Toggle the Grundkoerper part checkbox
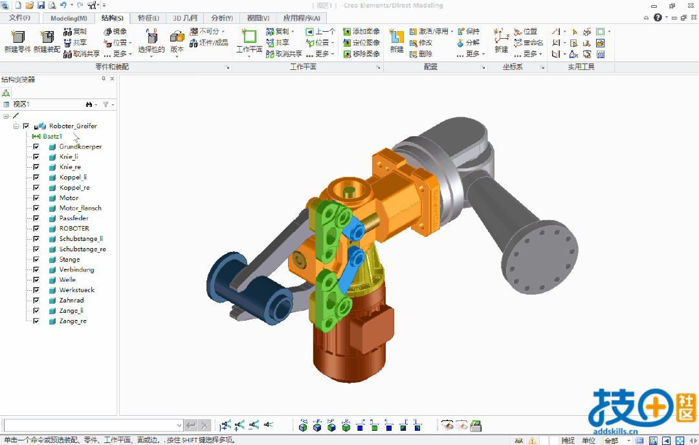699x445 pixels. tap(36, 147)
